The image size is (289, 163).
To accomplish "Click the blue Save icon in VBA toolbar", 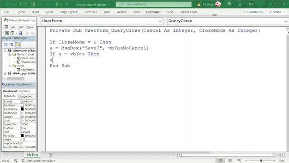I will coord(20,33).
